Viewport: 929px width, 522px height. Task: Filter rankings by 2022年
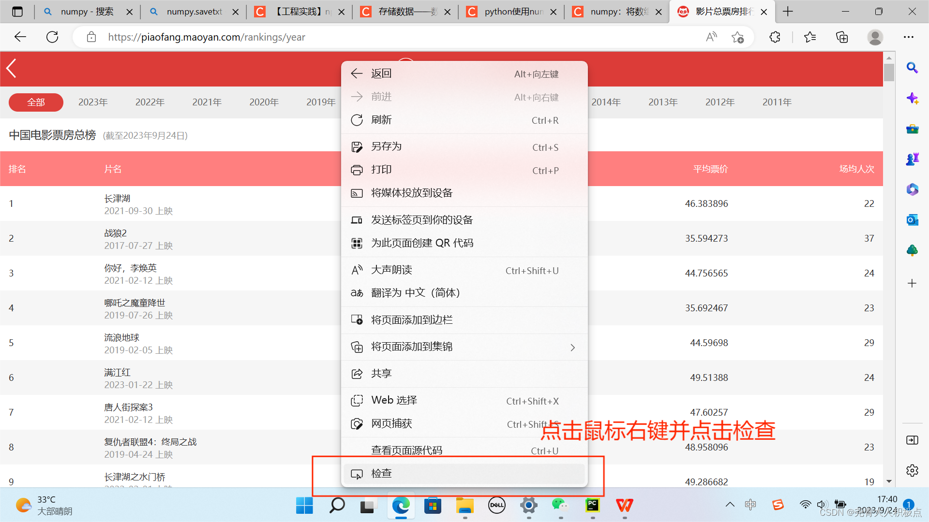point(150,102)
